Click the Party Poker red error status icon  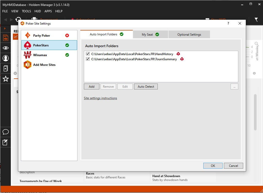67,35
